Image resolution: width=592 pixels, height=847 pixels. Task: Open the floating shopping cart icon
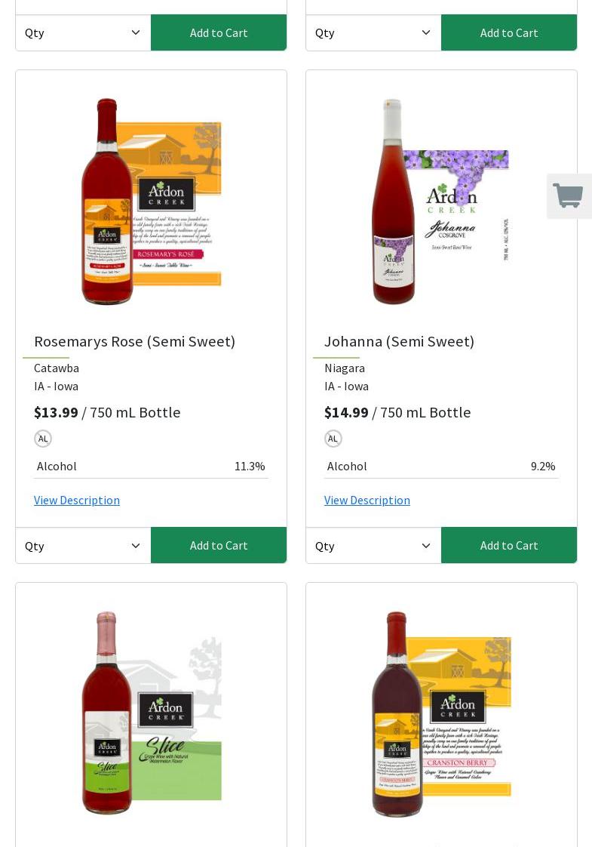click(x=569, y=196)
